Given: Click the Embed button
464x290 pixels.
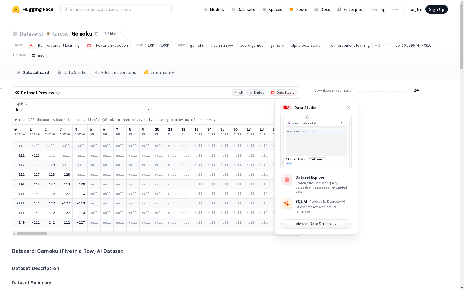Looking at the screenshot, I should point(257,93).
